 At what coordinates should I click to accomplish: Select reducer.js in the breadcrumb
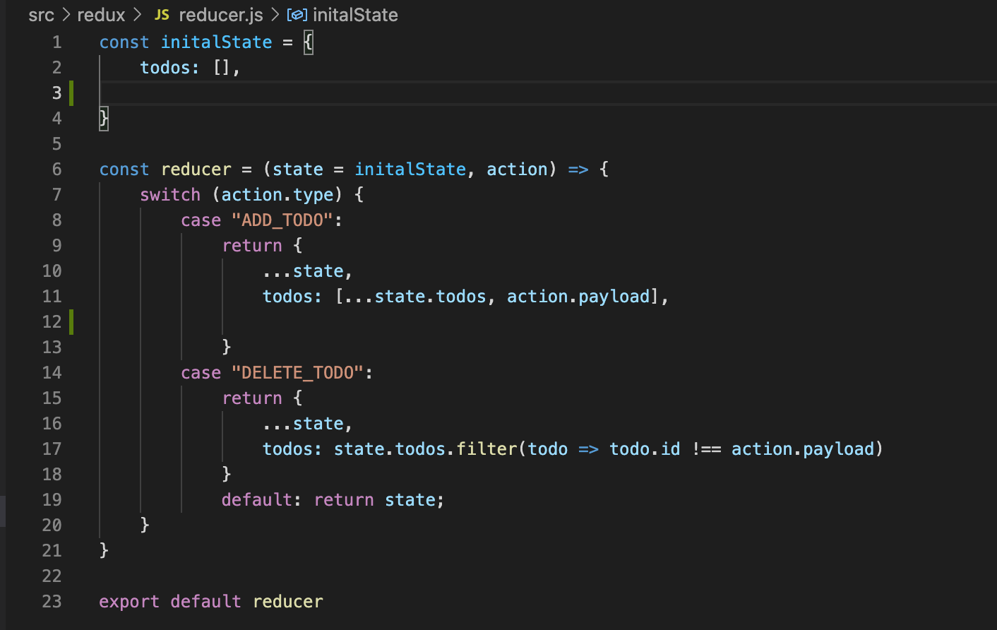pyautogui.click(x=221, y=15)
